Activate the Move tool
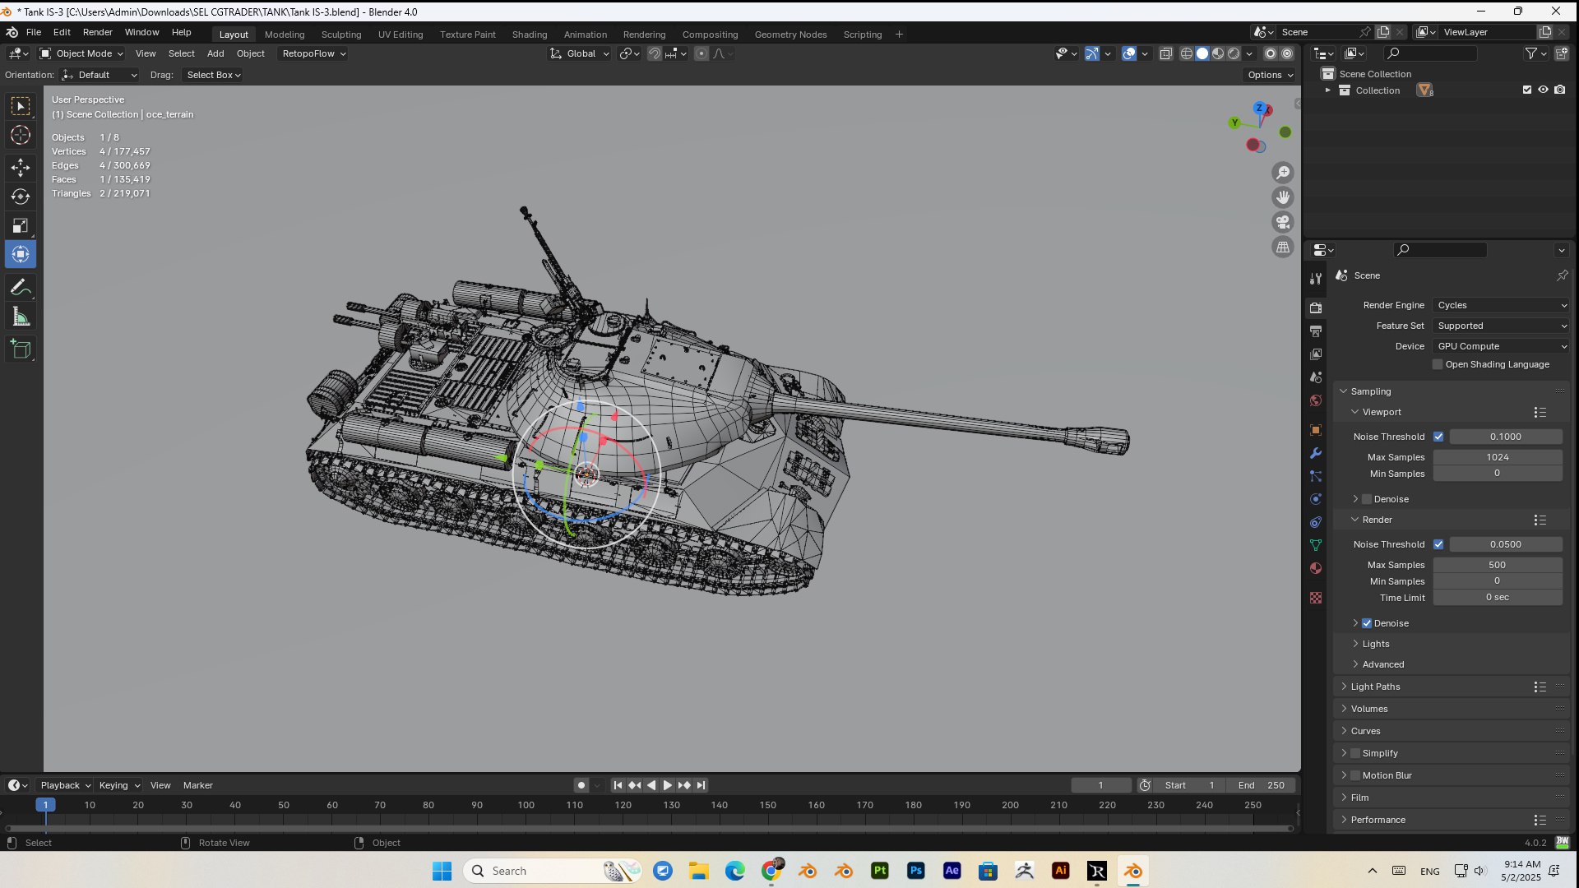Screen dimensions: 1579x888 point(21,168)
